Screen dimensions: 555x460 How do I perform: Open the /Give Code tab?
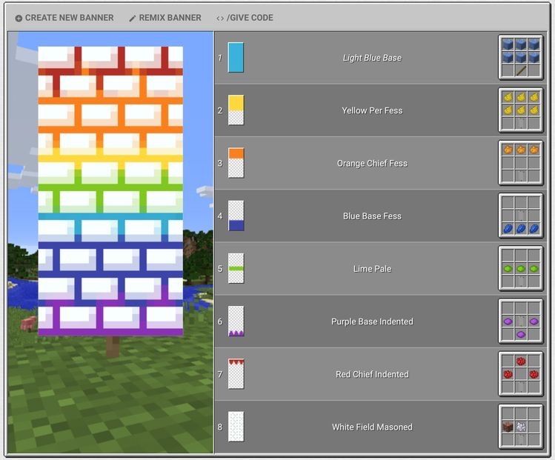click(x=245, y=18)
